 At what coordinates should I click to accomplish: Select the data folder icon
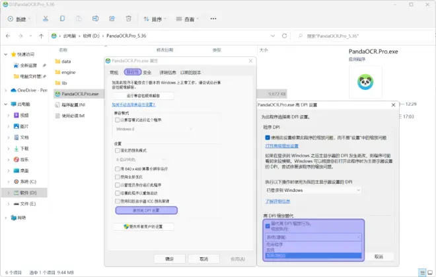click(x=57, y=61)
